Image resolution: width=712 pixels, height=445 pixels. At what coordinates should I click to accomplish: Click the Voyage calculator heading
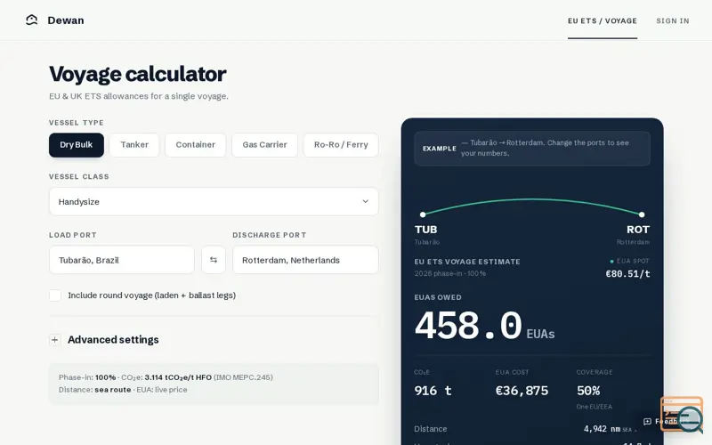(x=138, y=74)
